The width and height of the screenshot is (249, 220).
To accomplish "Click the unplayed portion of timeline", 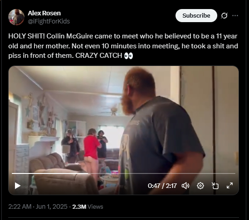I will [161, 173].
